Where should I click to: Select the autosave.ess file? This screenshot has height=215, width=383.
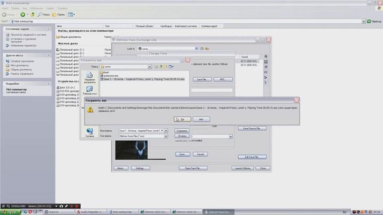tap(110, 76)
